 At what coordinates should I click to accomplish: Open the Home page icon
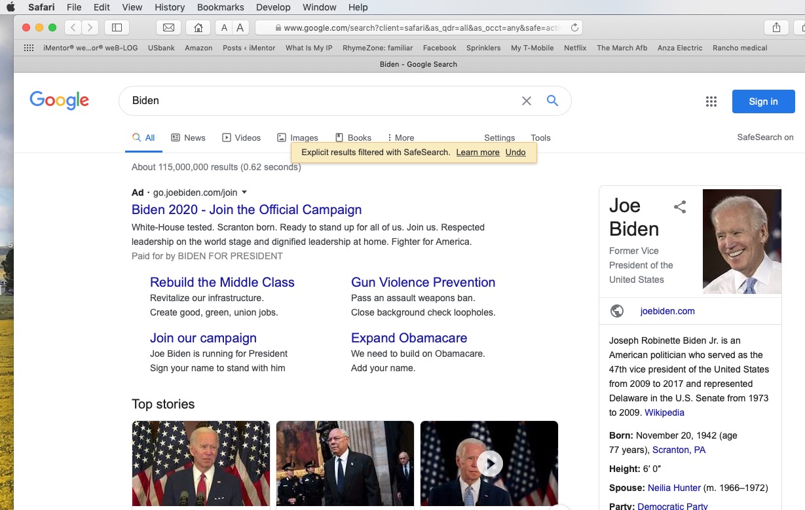point(198,27)
